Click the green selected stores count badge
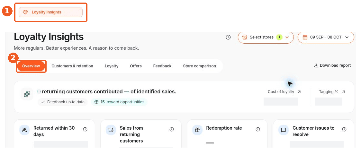 [279, 37]
